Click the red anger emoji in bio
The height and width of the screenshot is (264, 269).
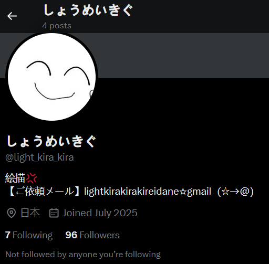click(32, 178)
